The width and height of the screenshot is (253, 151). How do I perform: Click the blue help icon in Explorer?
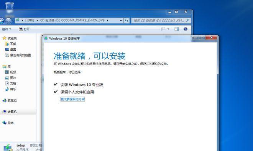pos(186,29)
